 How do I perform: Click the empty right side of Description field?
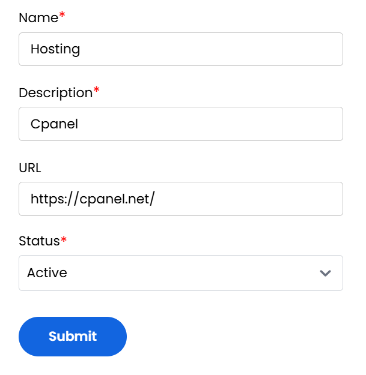point(270,124)
